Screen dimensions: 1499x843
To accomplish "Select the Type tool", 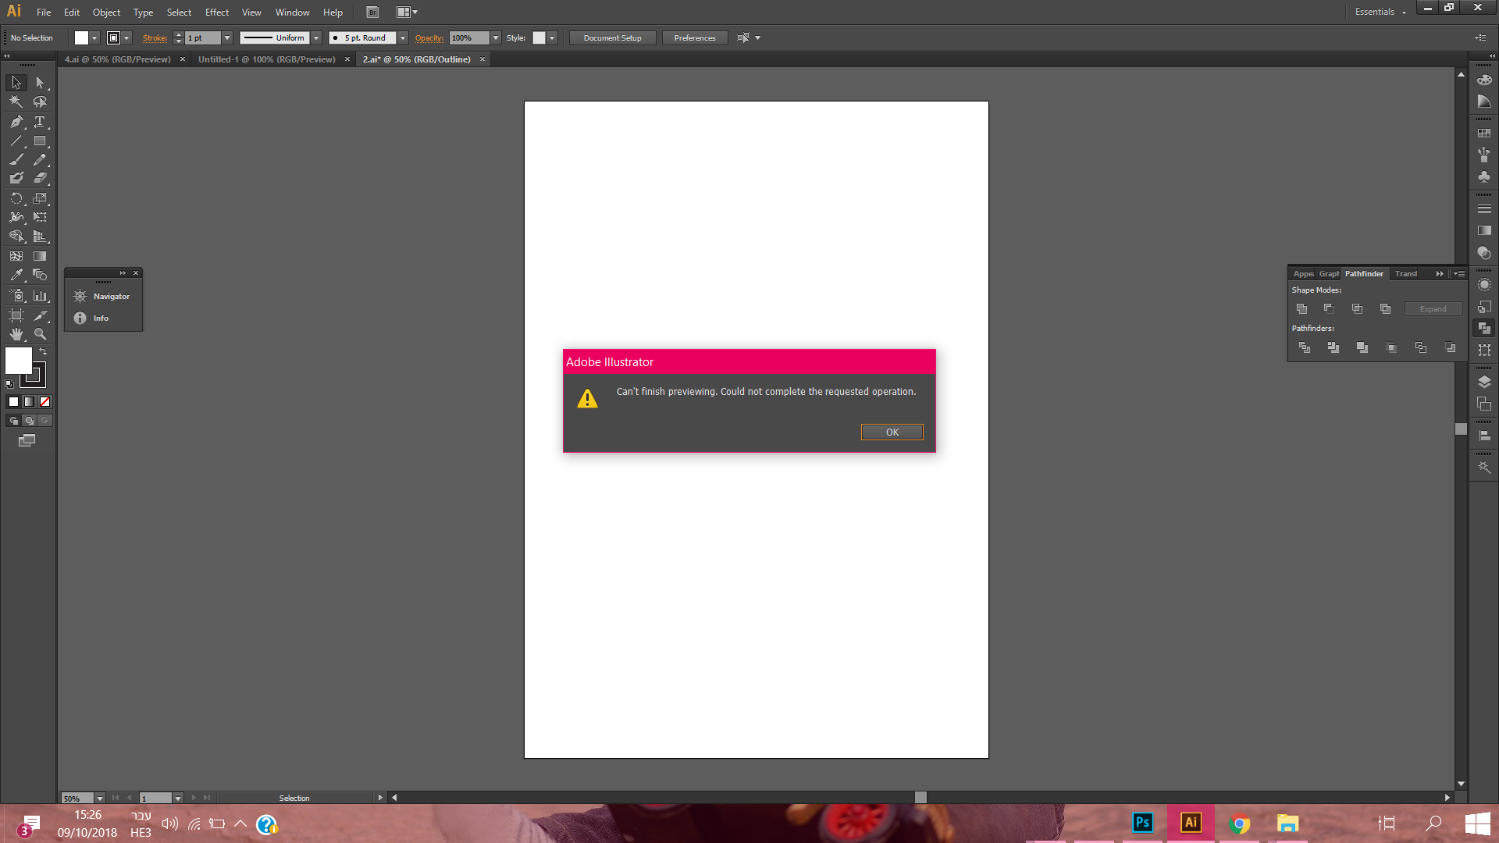I will coord(40,122).
